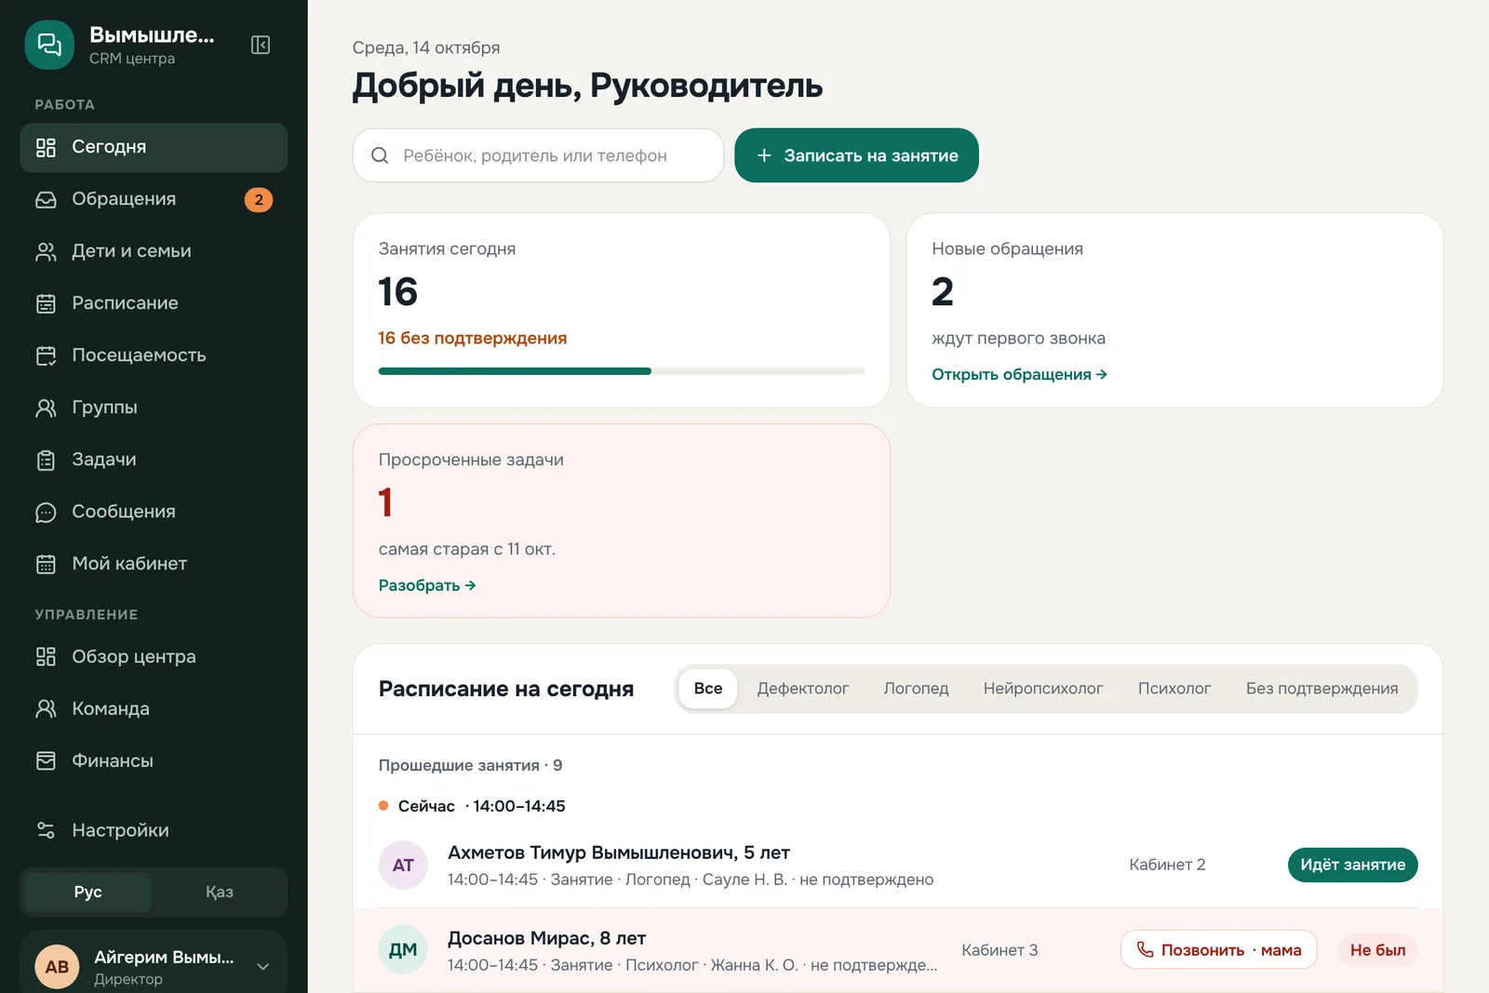Open Сегодня dashboard icon in sidebar
This screenshot has width=1489, height=993.
(46, 147)
